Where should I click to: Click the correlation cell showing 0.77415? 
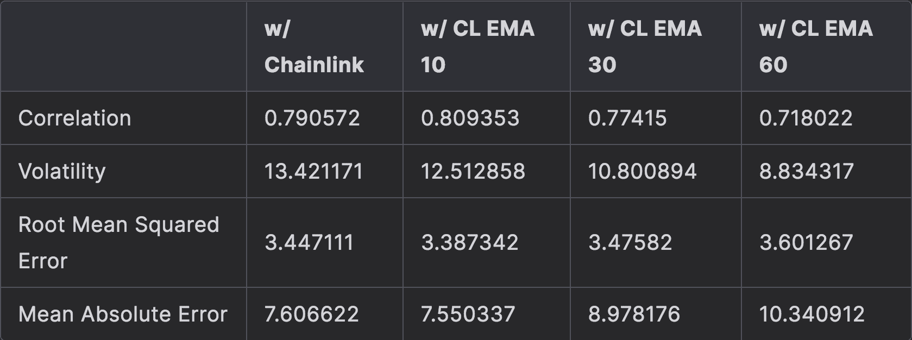627,118
